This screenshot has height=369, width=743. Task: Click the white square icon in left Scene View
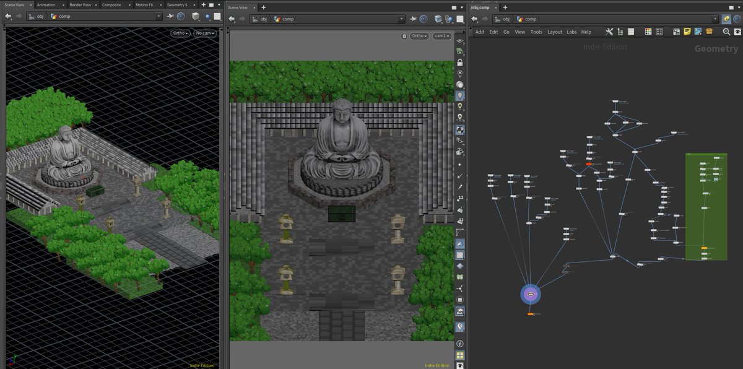(217, 16)
